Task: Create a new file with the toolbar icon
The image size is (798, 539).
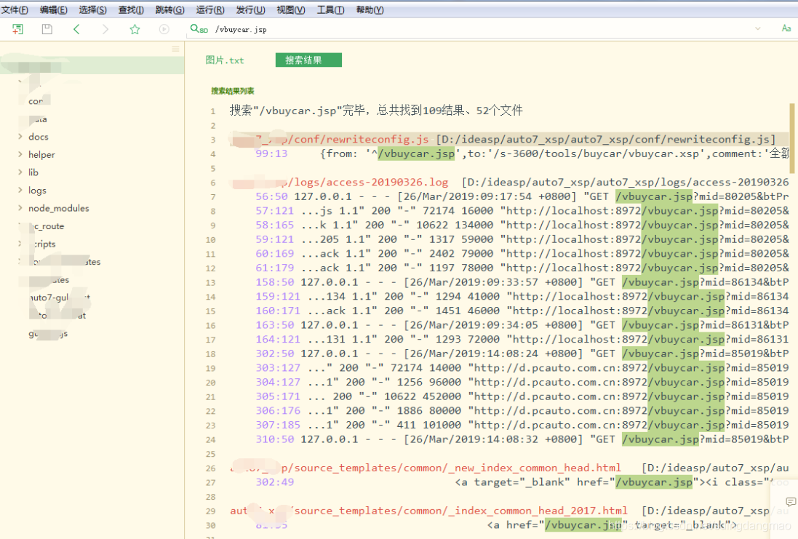Action: [x=17, y=28]
